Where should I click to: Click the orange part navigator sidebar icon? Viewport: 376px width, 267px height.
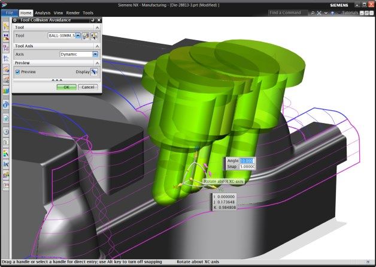point(6,69)
